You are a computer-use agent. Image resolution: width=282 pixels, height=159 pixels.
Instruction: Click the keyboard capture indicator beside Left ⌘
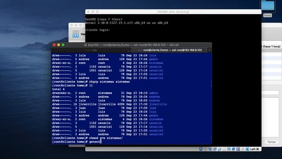[x=247, y=149]
